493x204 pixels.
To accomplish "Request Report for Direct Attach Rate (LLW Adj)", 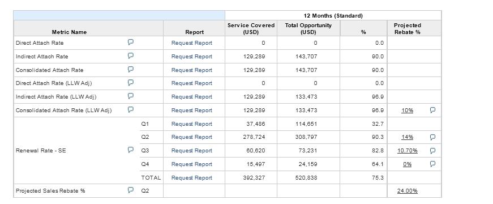I will (x=192, y=83).
